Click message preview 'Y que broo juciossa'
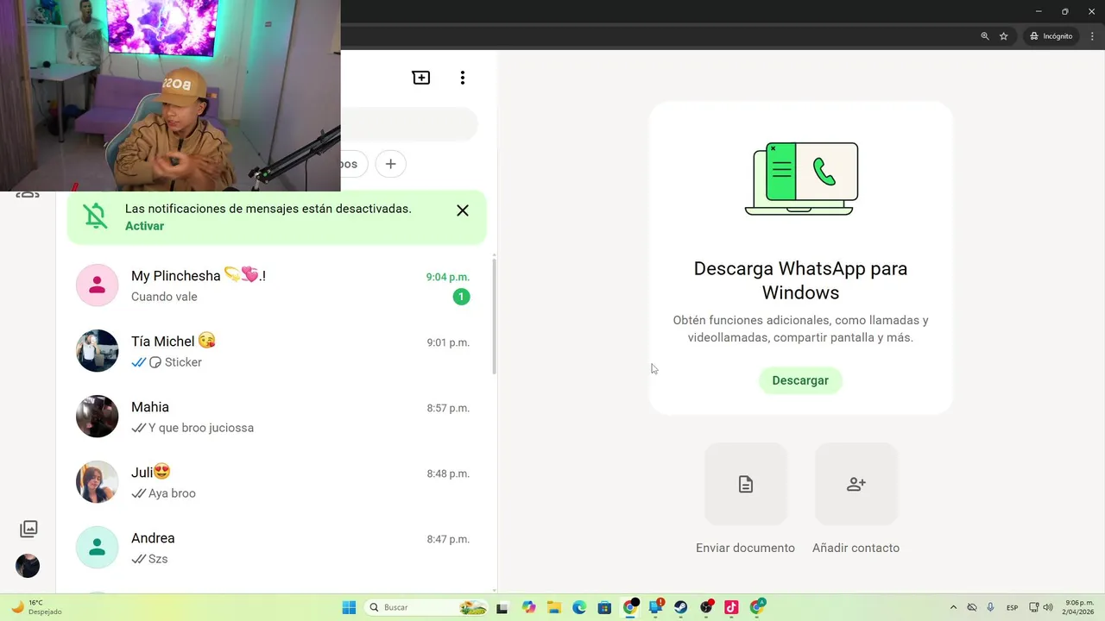The width and height of the screenshot is (1105, 621). [x=201, y=428]
